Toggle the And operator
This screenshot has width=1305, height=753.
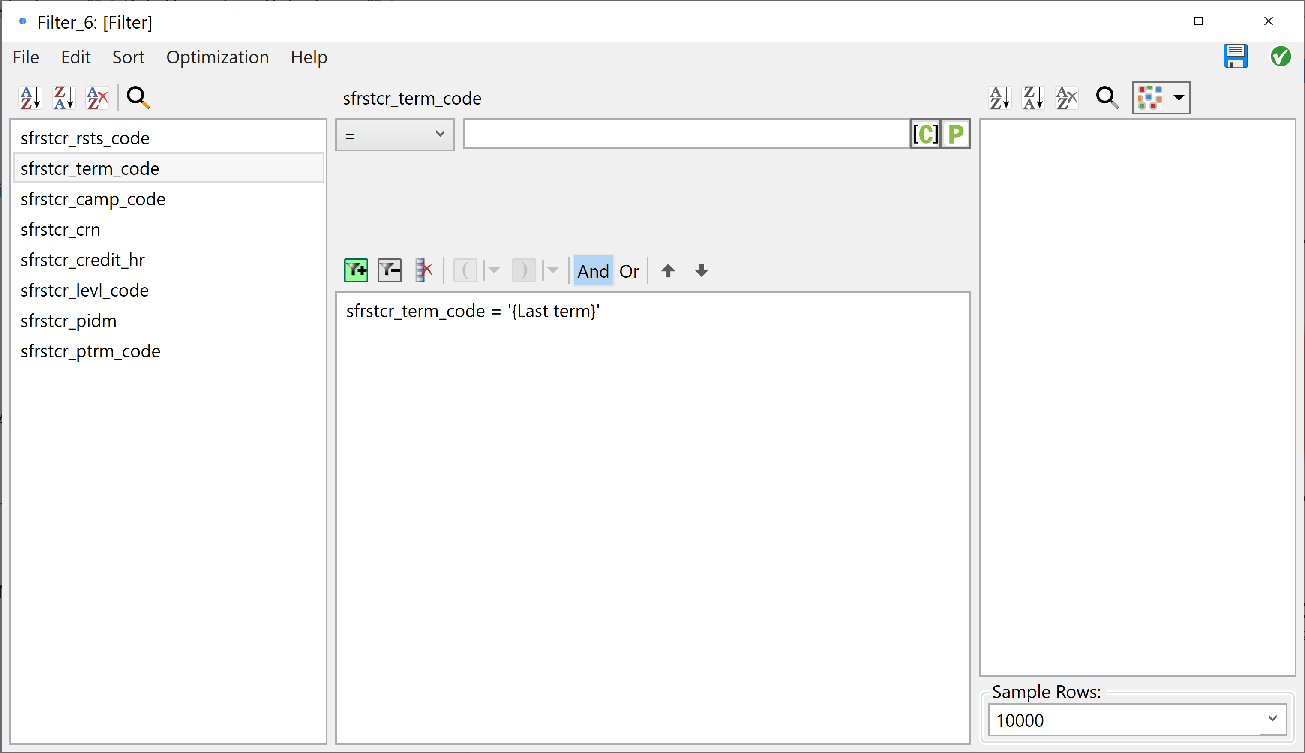594,270
